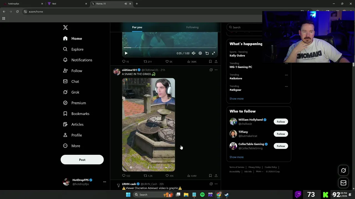355x199 pixels.
Task: Open Windows Start menu
Action: click(x=128, y=195)
